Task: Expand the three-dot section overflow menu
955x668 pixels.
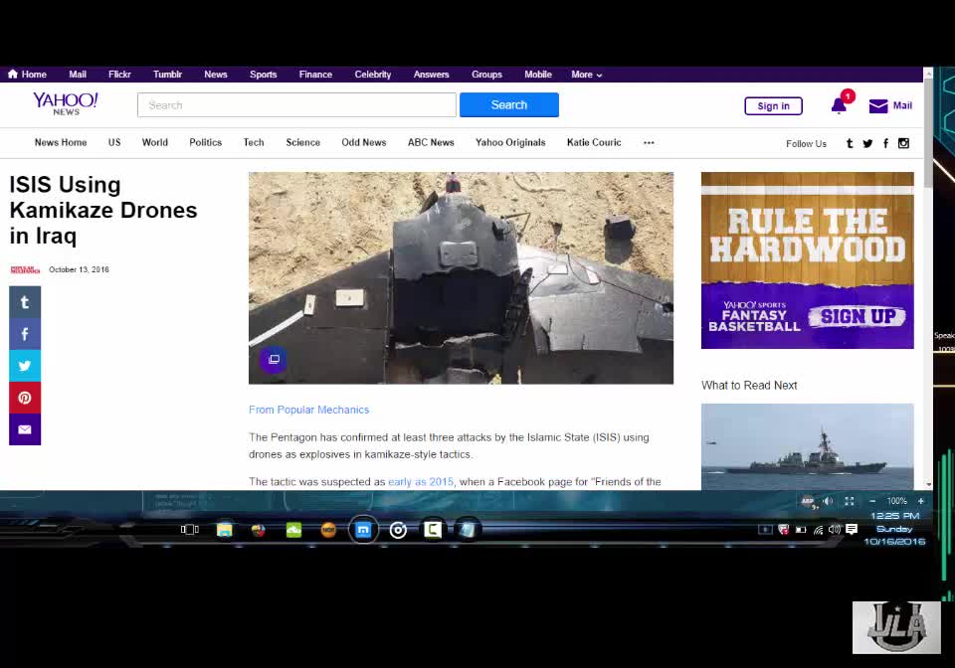Action: (x=649, y=143)
